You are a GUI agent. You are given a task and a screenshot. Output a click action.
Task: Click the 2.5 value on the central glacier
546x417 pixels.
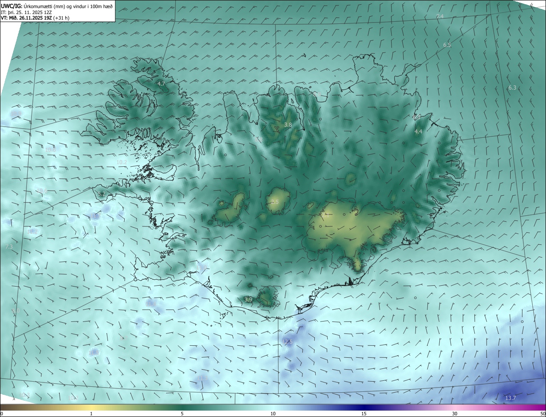pyautogui.click(x=275, y=202)
